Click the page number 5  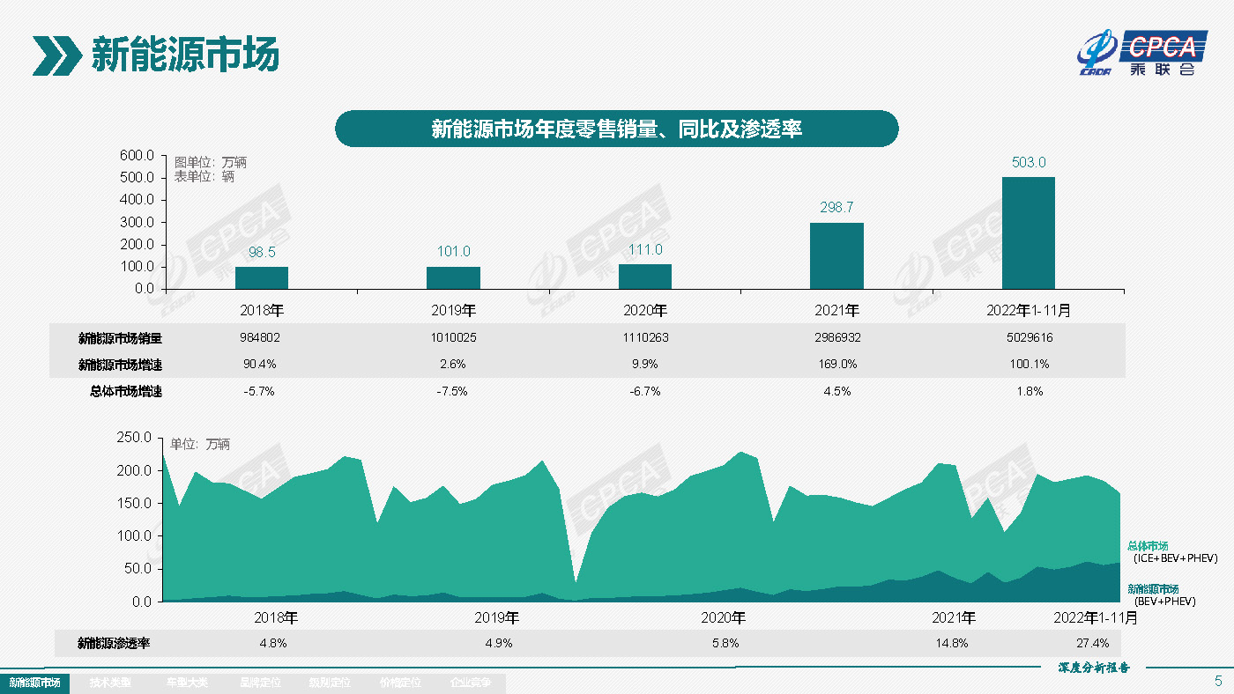[1218, 681]
